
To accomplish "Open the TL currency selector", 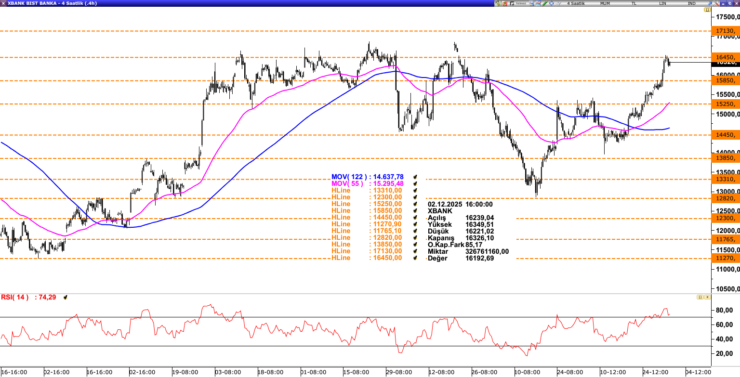I will click(x=634, y=3).
